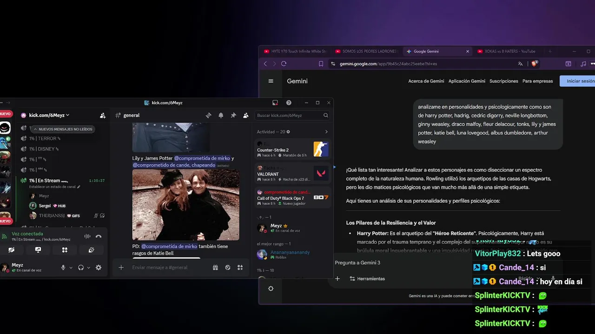Screen dimensions: 595x334
Task: Show pinned messages in #general
Action: [x=233, y=116]
